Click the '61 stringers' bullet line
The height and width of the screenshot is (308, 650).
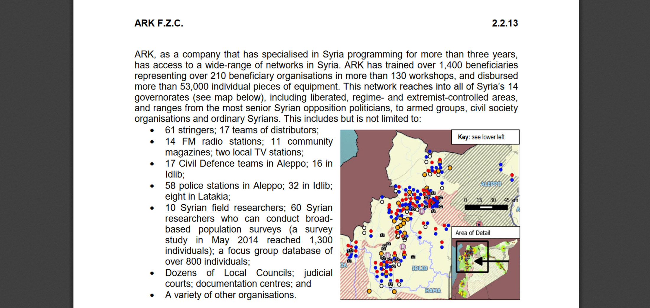(242, 130)
